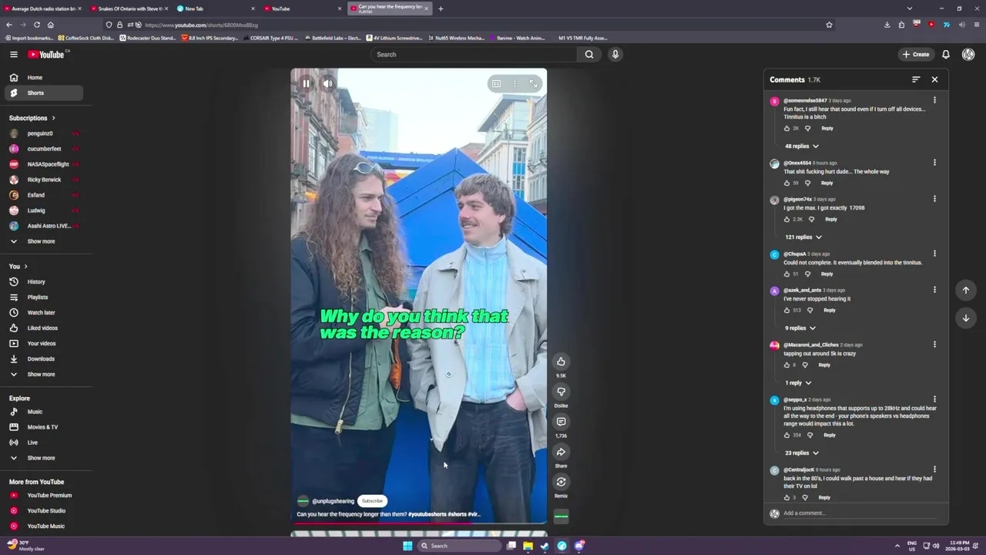Go to YouTube home via the logo
Image resolution: width=986 pixels, height=555 pixels.
(47, 54)
